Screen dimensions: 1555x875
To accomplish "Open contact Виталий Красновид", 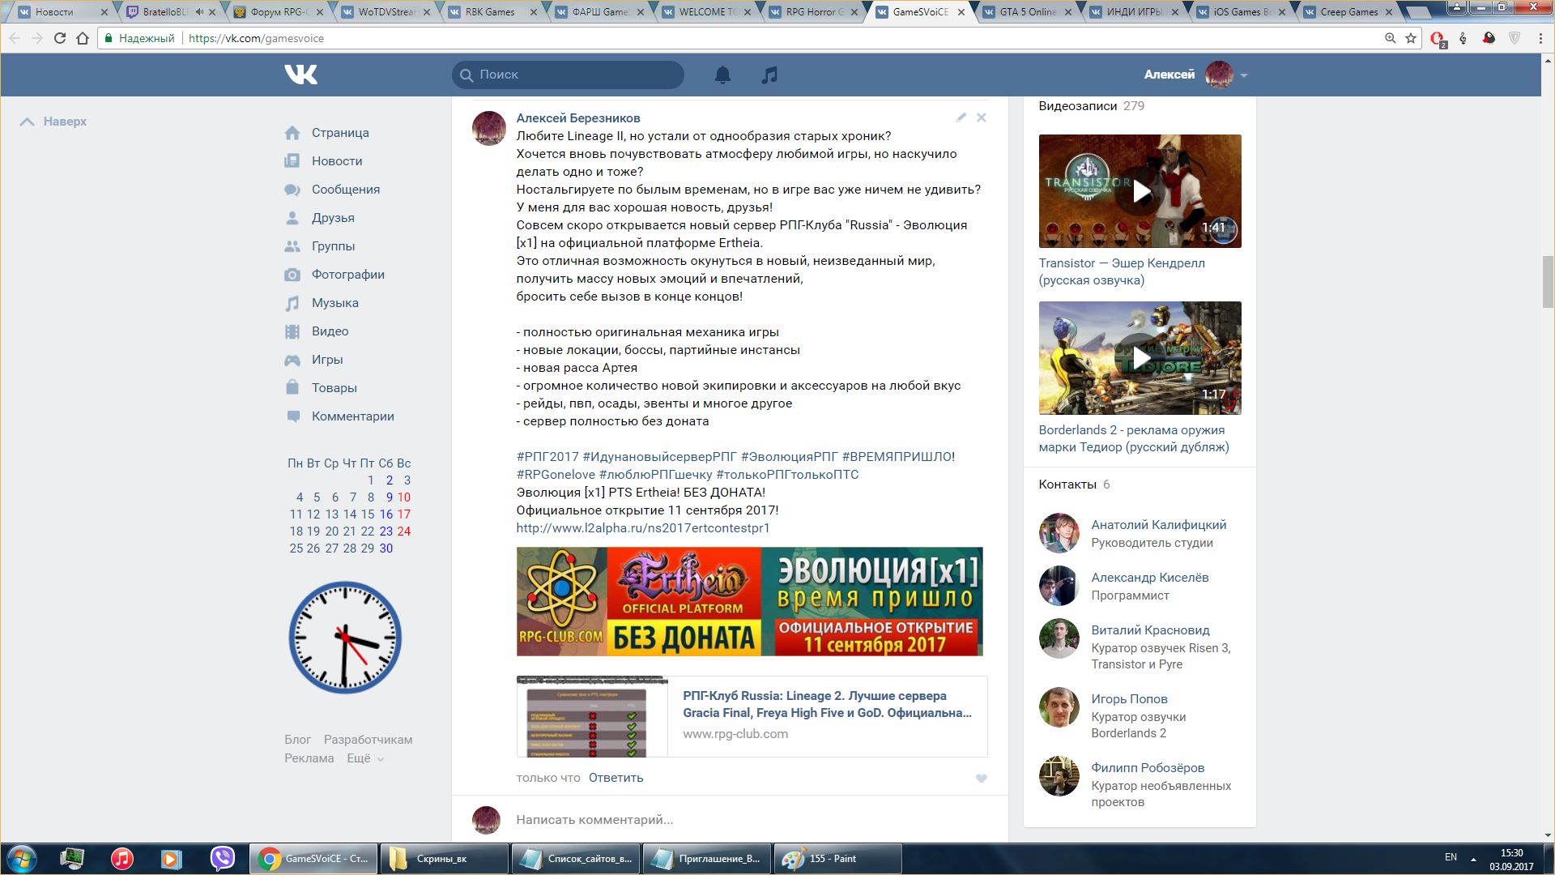I will (x=1150, y=630).
